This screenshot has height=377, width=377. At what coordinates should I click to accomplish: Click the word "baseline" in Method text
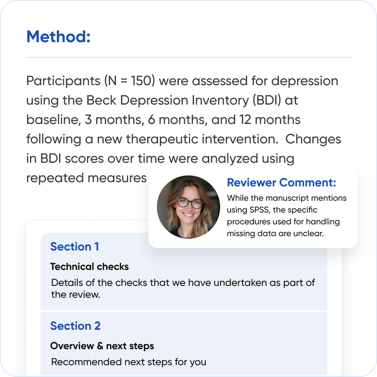click(53, 119)
